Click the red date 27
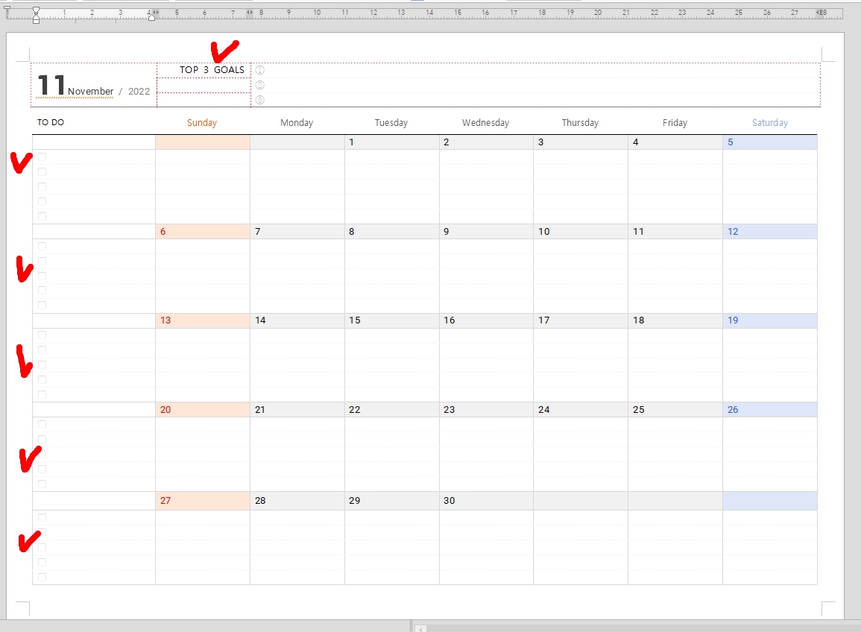The image size is (861, 632). pos(165,501)
